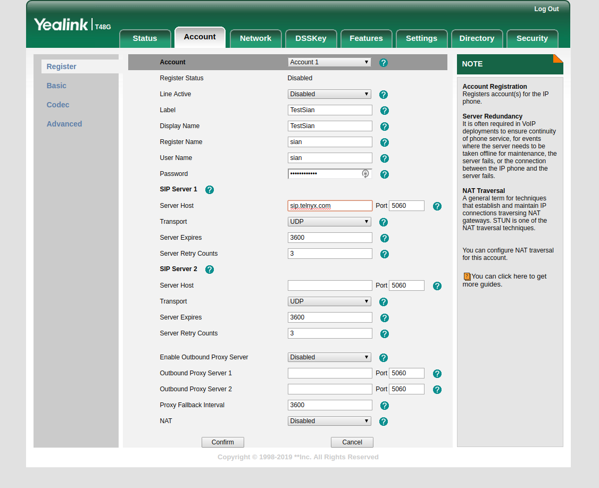The image size is (599, 488).
Task: Click help icon for SIP Server 1 Retry Counts
Action: coord(385,254)
